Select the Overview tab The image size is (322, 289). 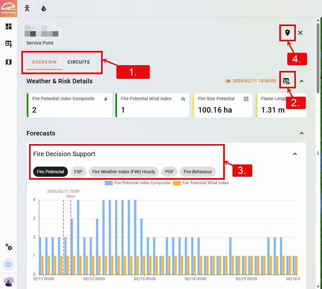44,62
